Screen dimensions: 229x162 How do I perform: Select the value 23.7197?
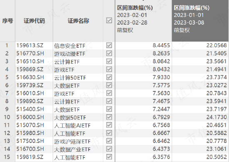click(x=217, y=109)
